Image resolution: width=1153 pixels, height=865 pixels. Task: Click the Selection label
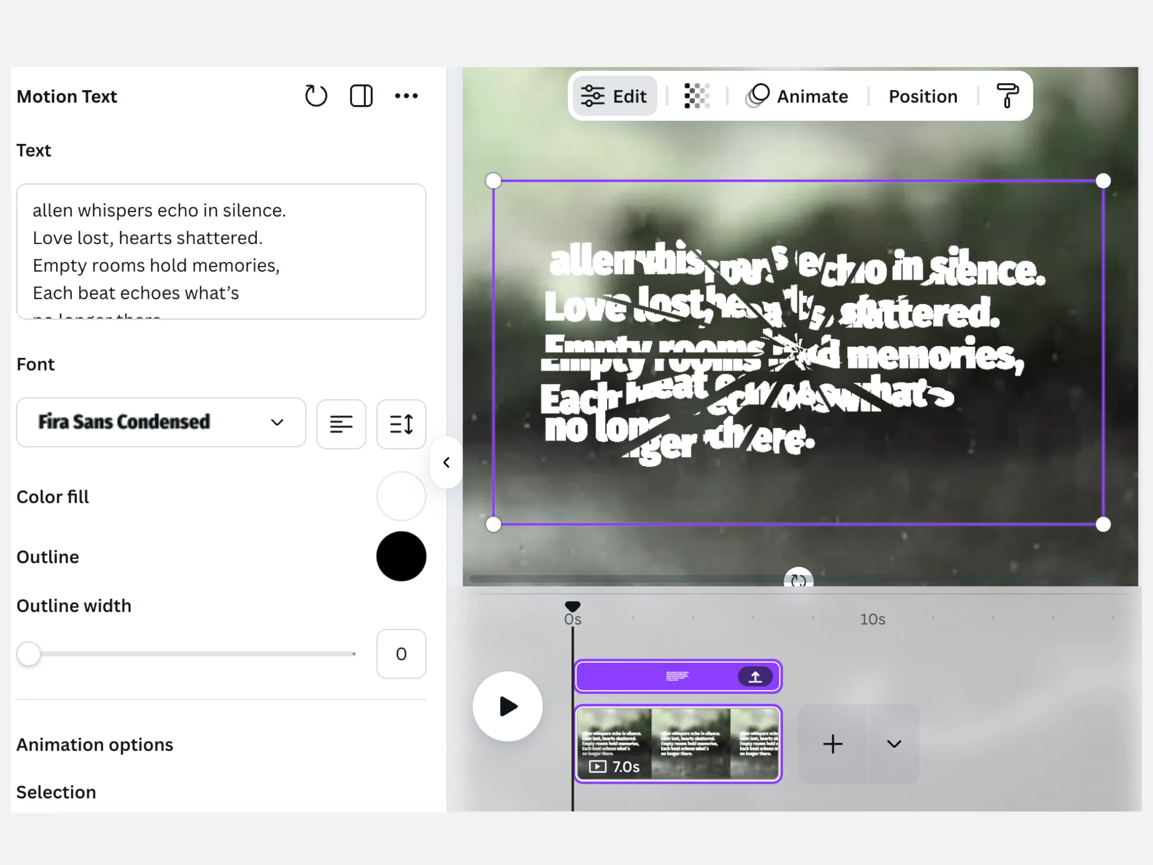(56, 792)
